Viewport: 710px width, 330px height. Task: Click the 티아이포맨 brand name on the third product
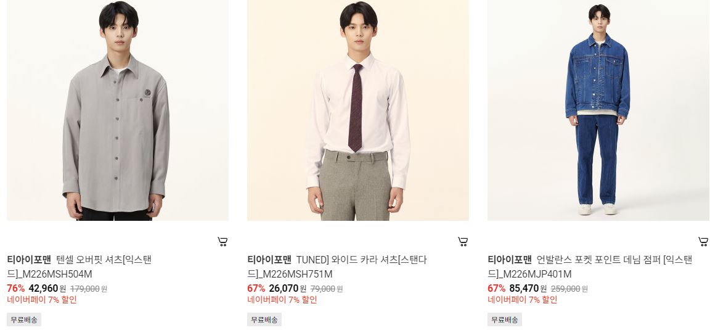tap(510, 260)
